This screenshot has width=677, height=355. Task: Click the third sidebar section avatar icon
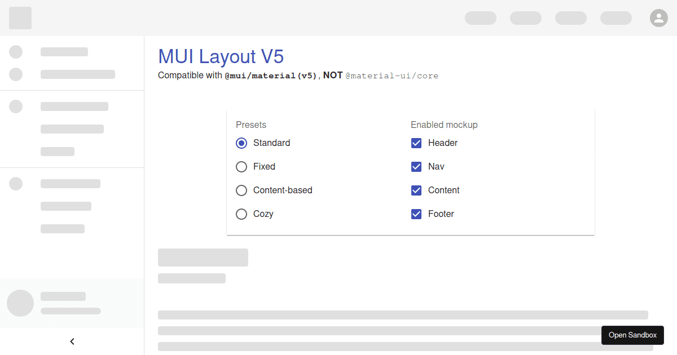(15, 106)
